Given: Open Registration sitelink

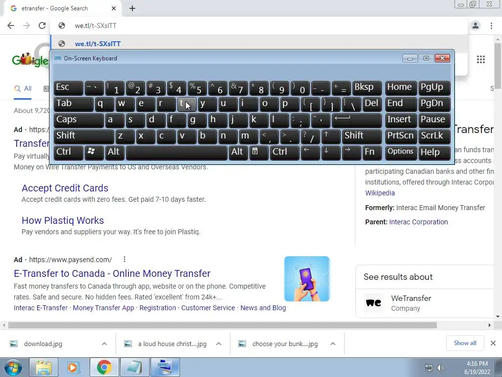Looking at the screenshot, I should [x=157, y=308].
